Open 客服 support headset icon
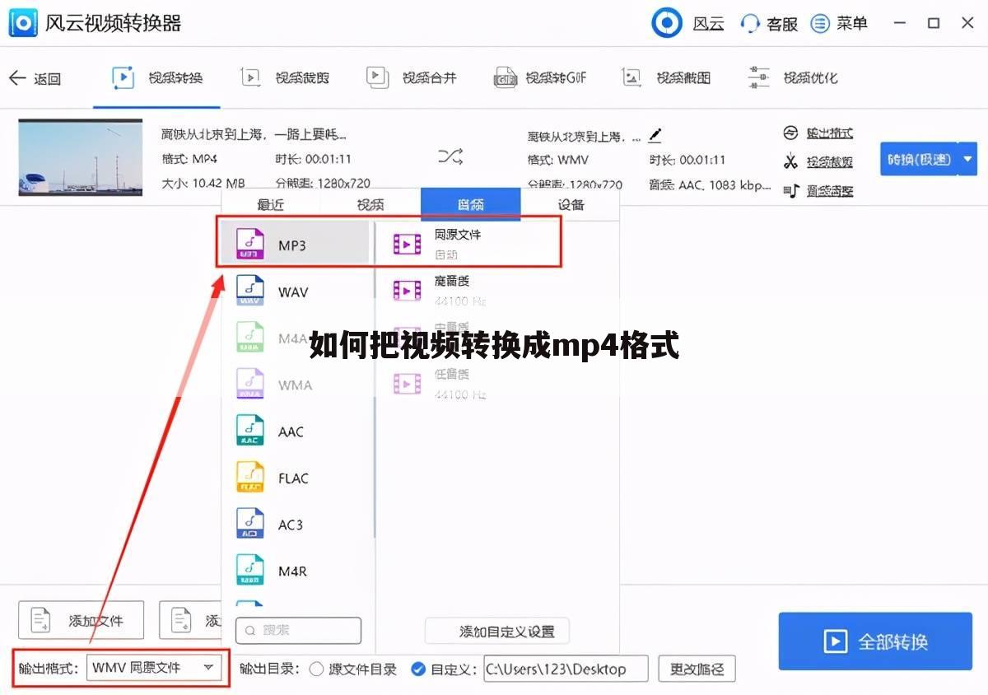This screenshot has width=988, height=695. click(750, 23)
